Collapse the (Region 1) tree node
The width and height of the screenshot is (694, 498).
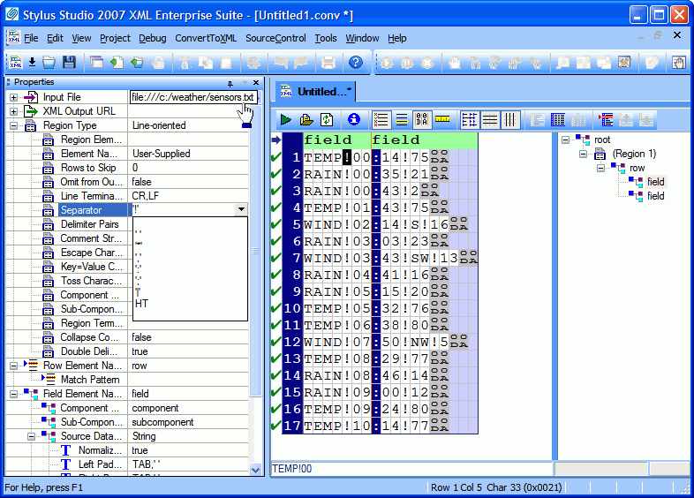pyautogui.click(x=583, y=154)
